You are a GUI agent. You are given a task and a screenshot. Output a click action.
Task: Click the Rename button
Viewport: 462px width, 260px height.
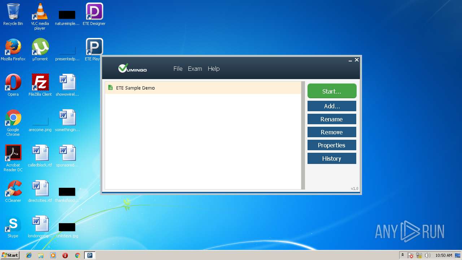332,119
